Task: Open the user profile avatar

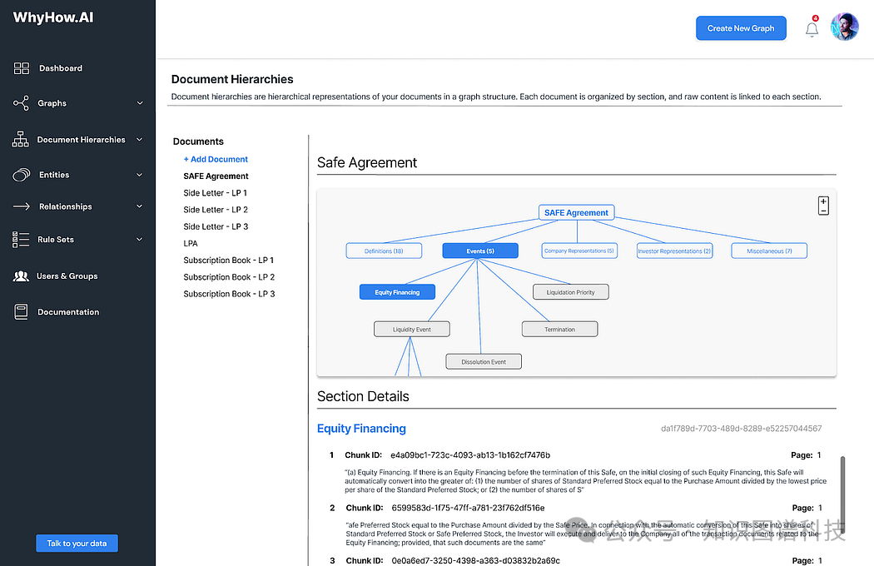Action: (x=845, y=27)
